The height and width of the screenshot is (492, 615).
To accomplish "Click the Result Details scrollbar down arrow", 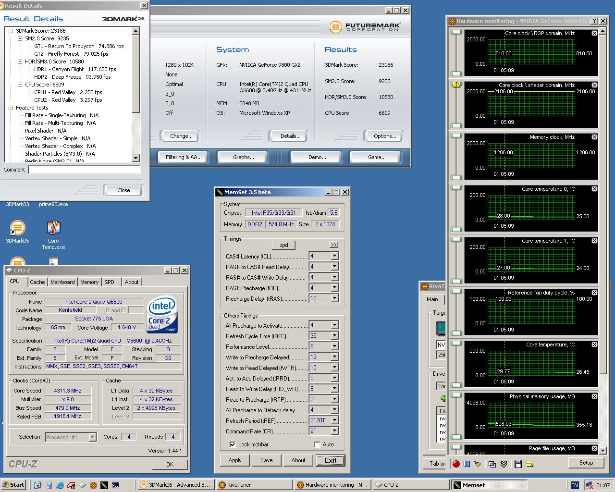I will click(135, 158).
